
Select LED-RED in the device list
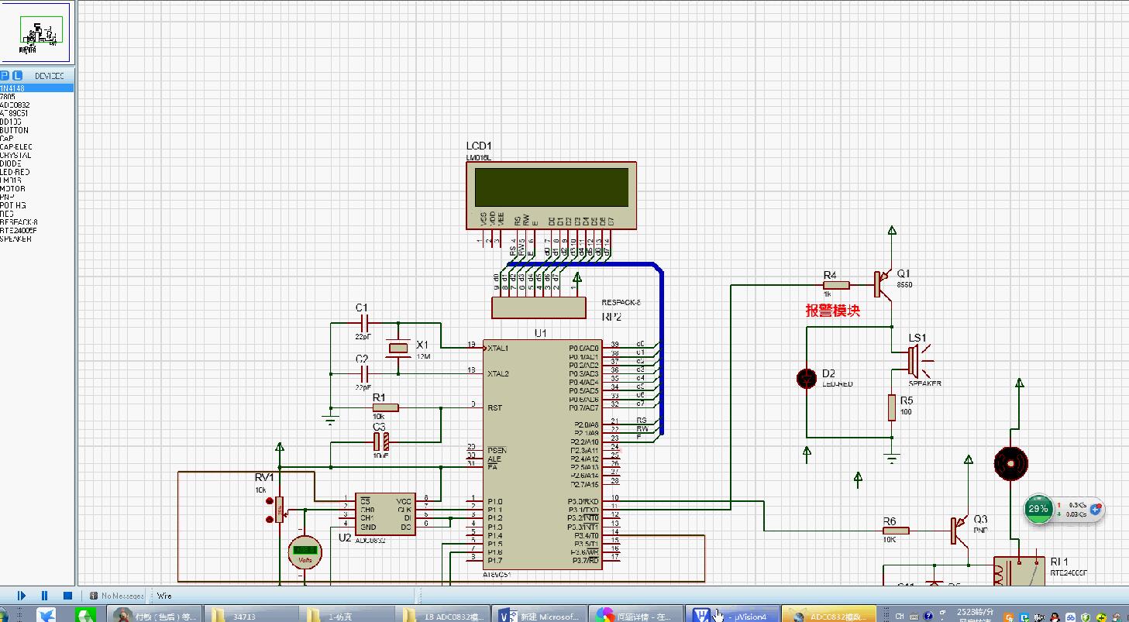pos(15,172)
